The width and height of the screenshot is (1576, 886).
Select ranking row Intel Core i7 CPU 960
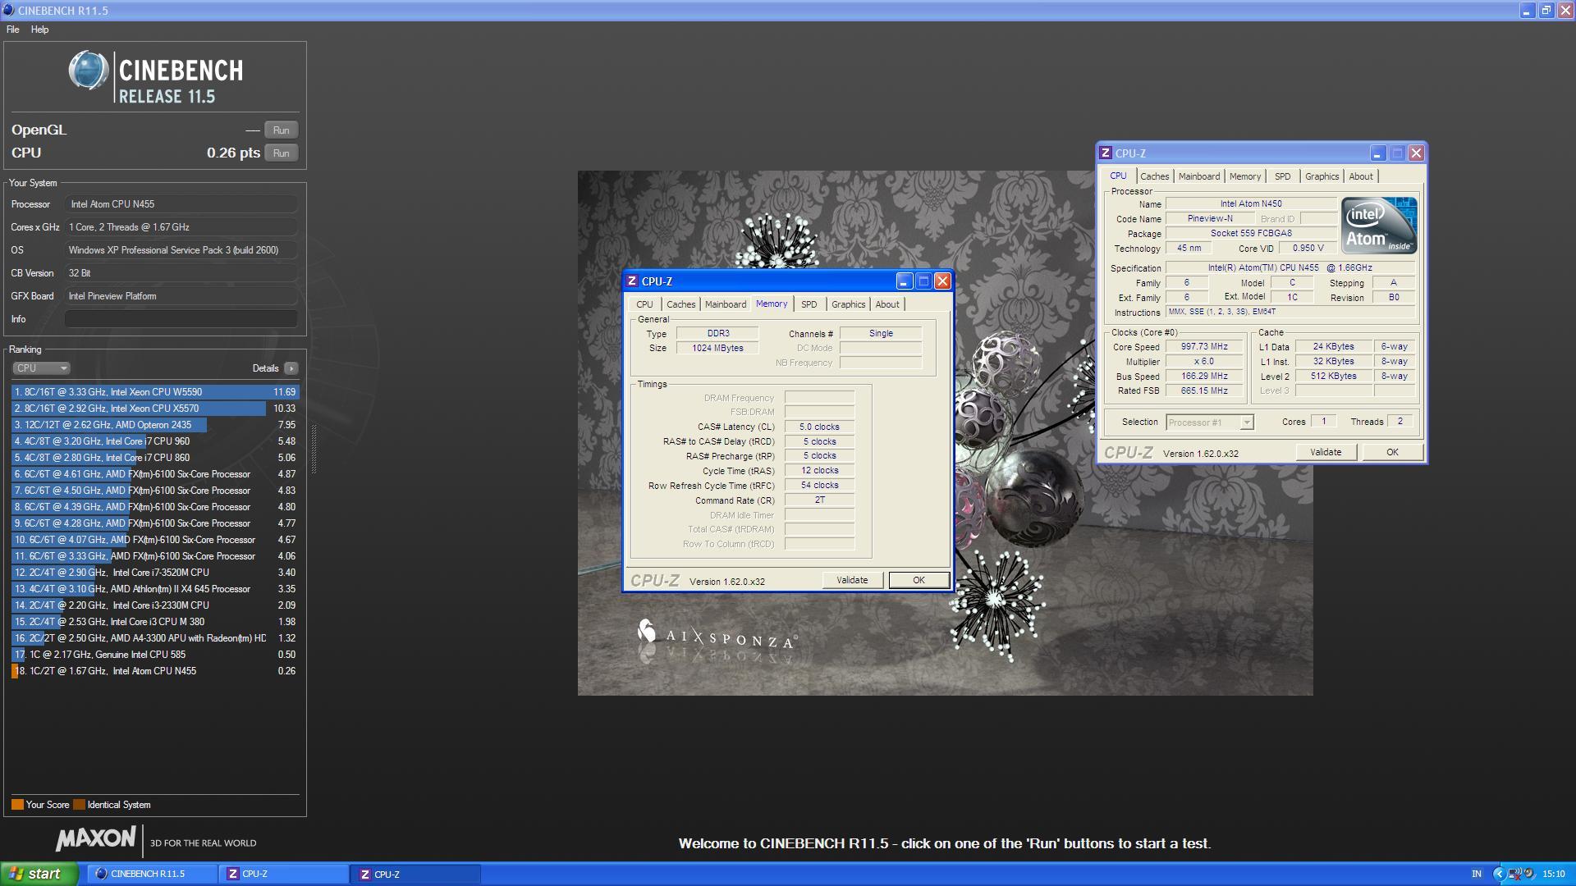point(155,441)
